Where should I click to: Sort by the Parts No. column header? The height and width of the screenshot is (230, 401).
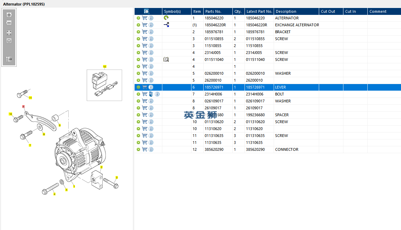(x=218, y=11)
